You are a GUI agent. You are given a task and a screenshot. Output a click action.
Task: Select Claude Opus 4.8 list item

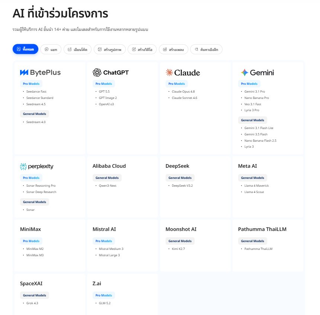(183, 91)
